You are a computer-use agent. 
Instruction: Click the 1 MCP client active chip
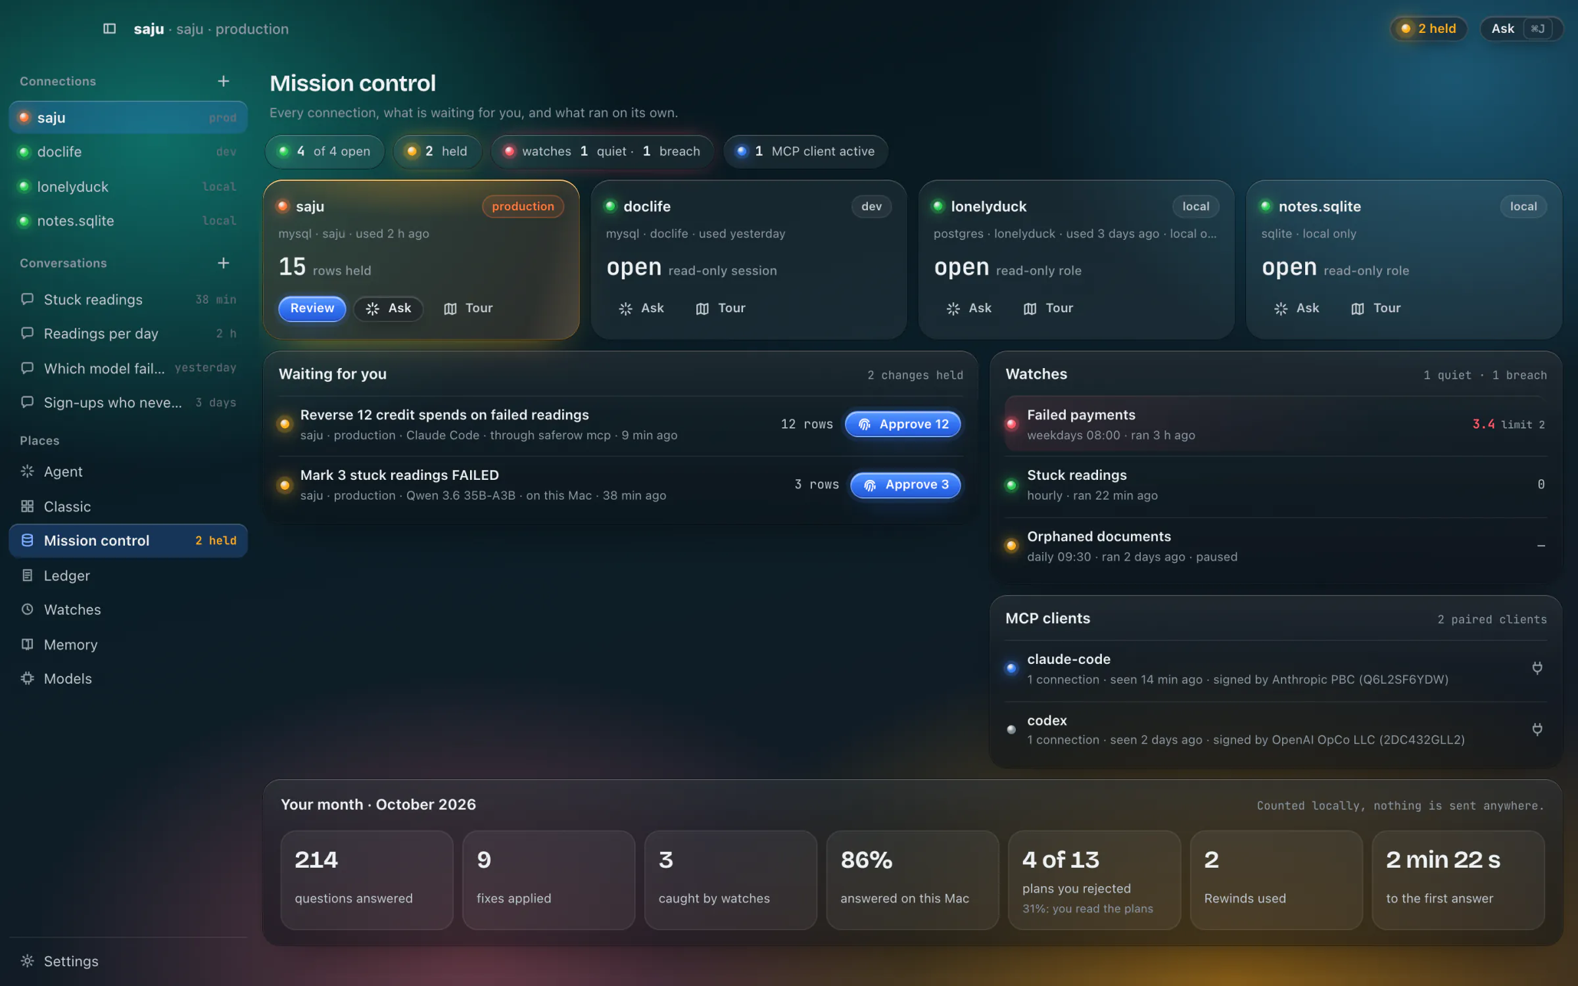(x=805, y=152)
